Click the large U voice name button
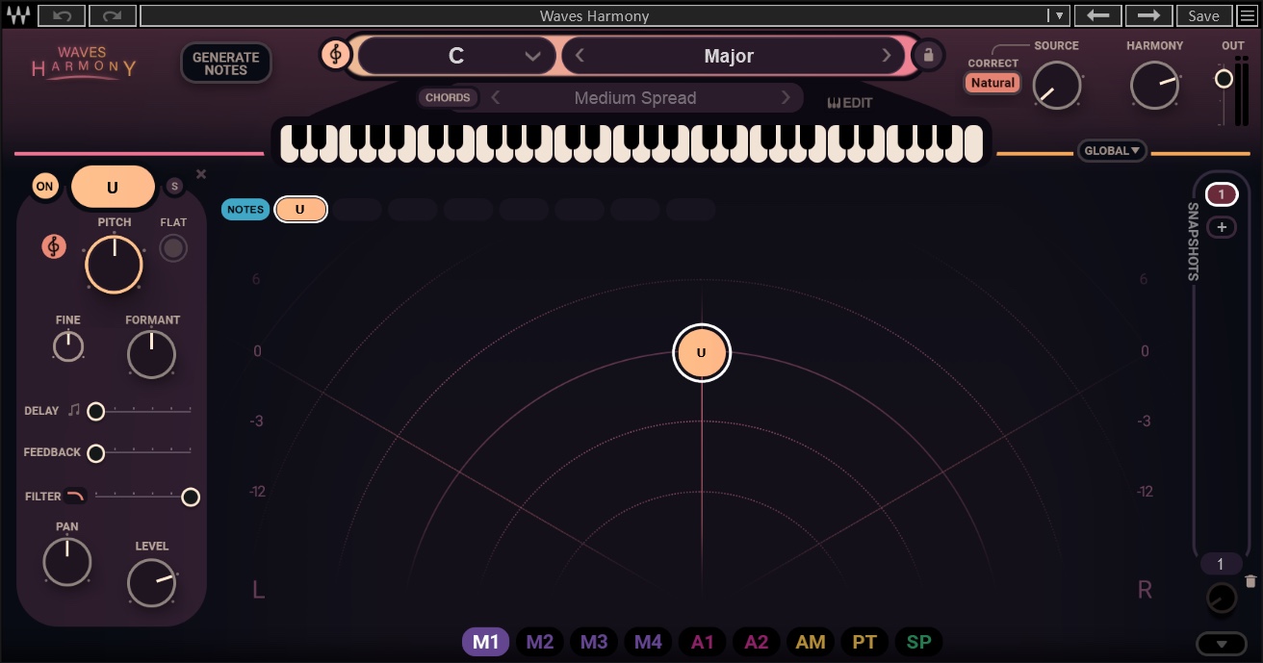1263x663 pixels. 113,188
